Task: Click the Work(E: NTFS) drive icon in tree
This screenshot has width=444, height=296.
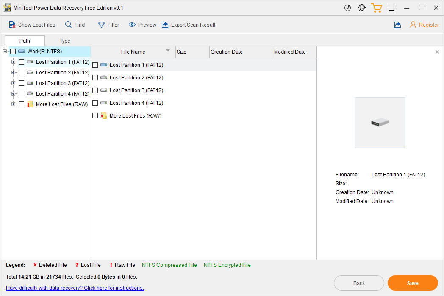Action: (22, 51)
